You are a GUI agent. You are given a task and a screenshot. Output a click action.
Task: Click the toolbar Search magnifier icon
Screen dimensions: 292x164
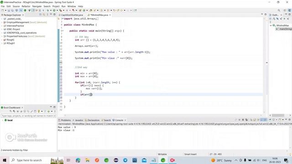(x=279, y=10)
